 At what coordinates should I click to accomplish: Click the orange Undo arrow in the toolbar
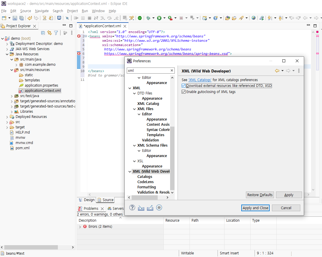coord(30,18)
